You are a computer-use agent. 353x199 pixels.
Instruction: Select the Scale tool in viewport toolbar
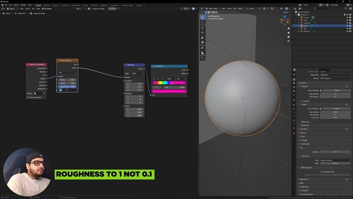[x=202, y=38]
